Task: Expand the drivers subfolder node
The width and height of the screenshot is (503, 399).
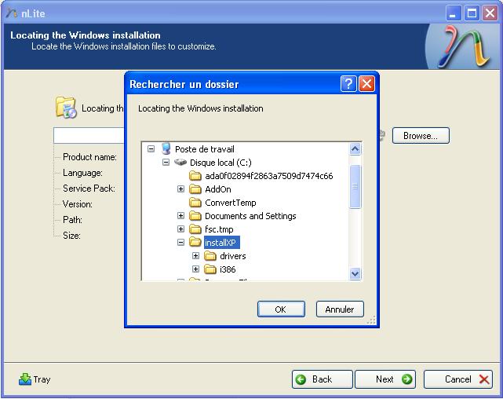Action: [x=195, y=256]
